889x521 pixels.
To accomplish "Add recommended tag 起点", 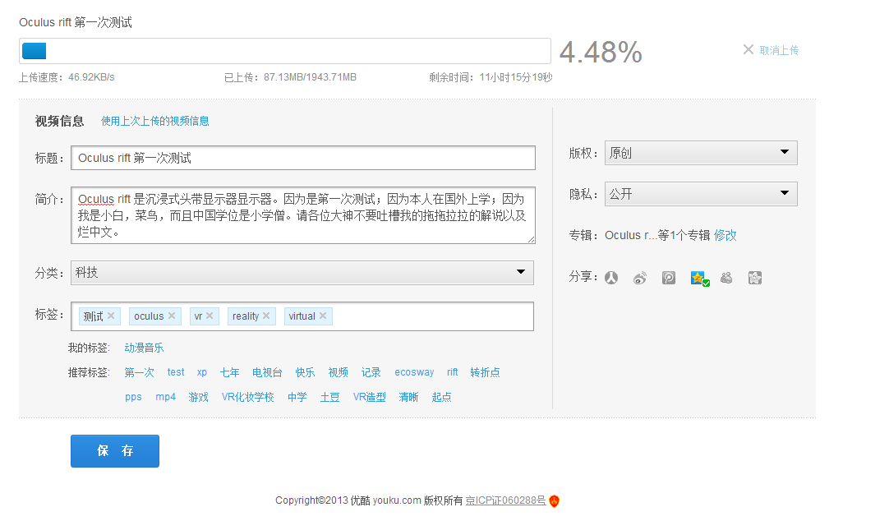I will pyautogui.click(x=442, y=398).
